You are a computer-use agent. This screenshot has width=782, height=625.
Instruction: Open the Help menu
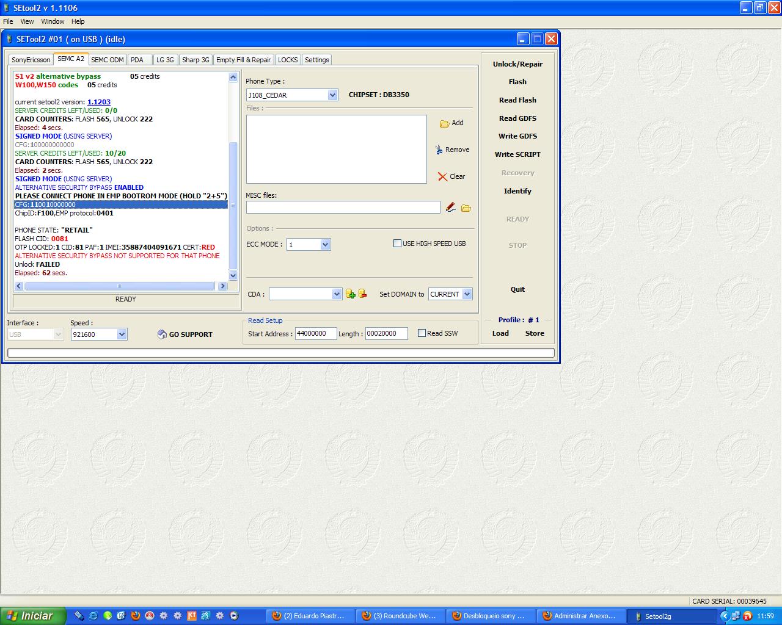78,21
